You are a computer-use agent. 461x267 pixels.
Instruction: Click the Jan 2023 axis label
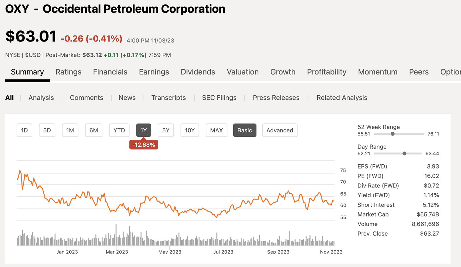(67, 252)
